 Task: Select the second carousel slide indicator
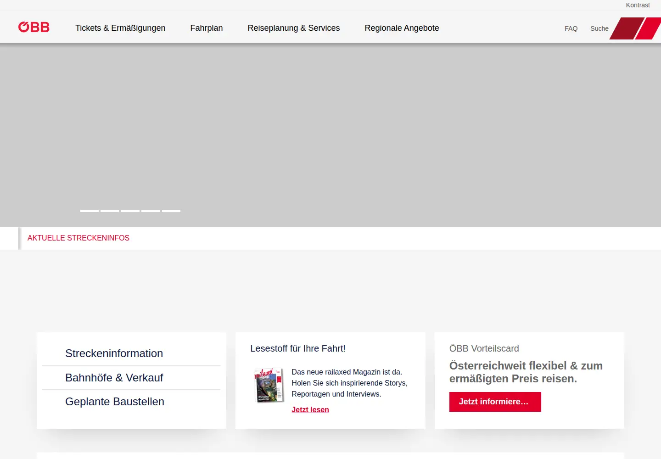[x=110, y=211]
